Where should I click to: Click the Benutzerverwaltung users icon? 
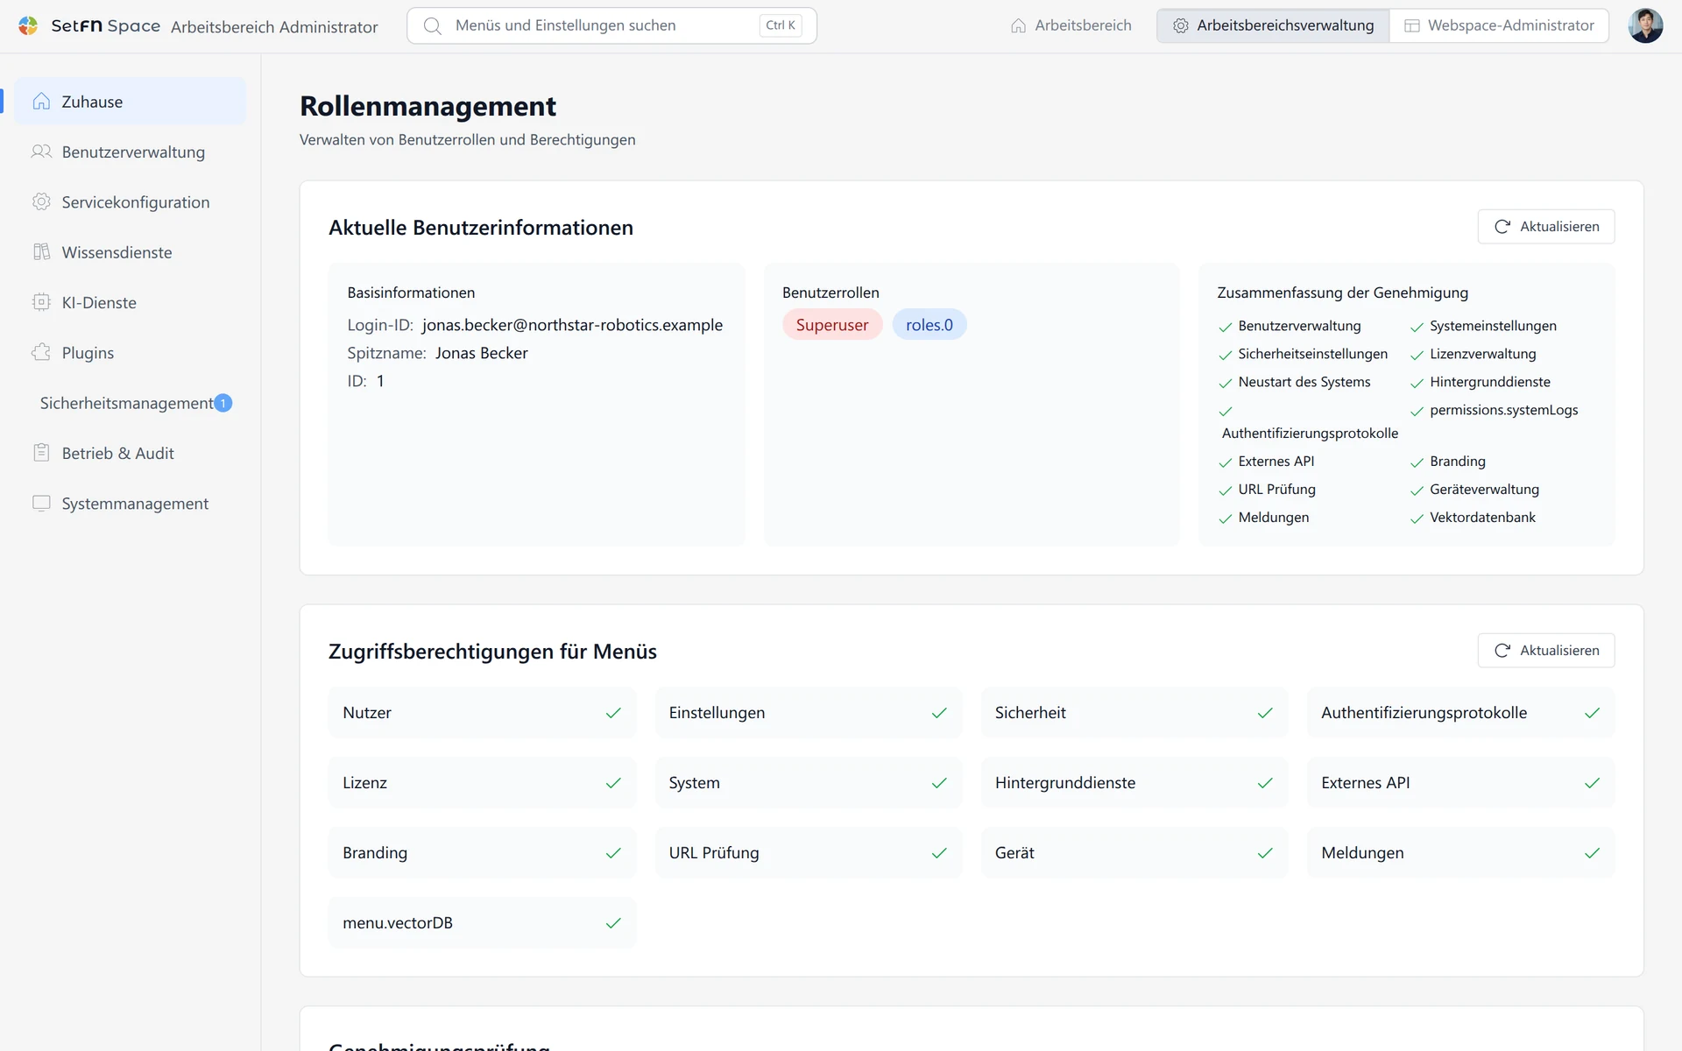point(41,152)
